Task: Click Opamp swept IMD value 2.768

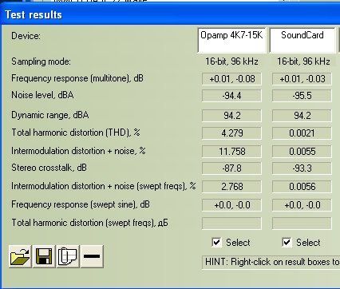Action: [x=231, y=187]
